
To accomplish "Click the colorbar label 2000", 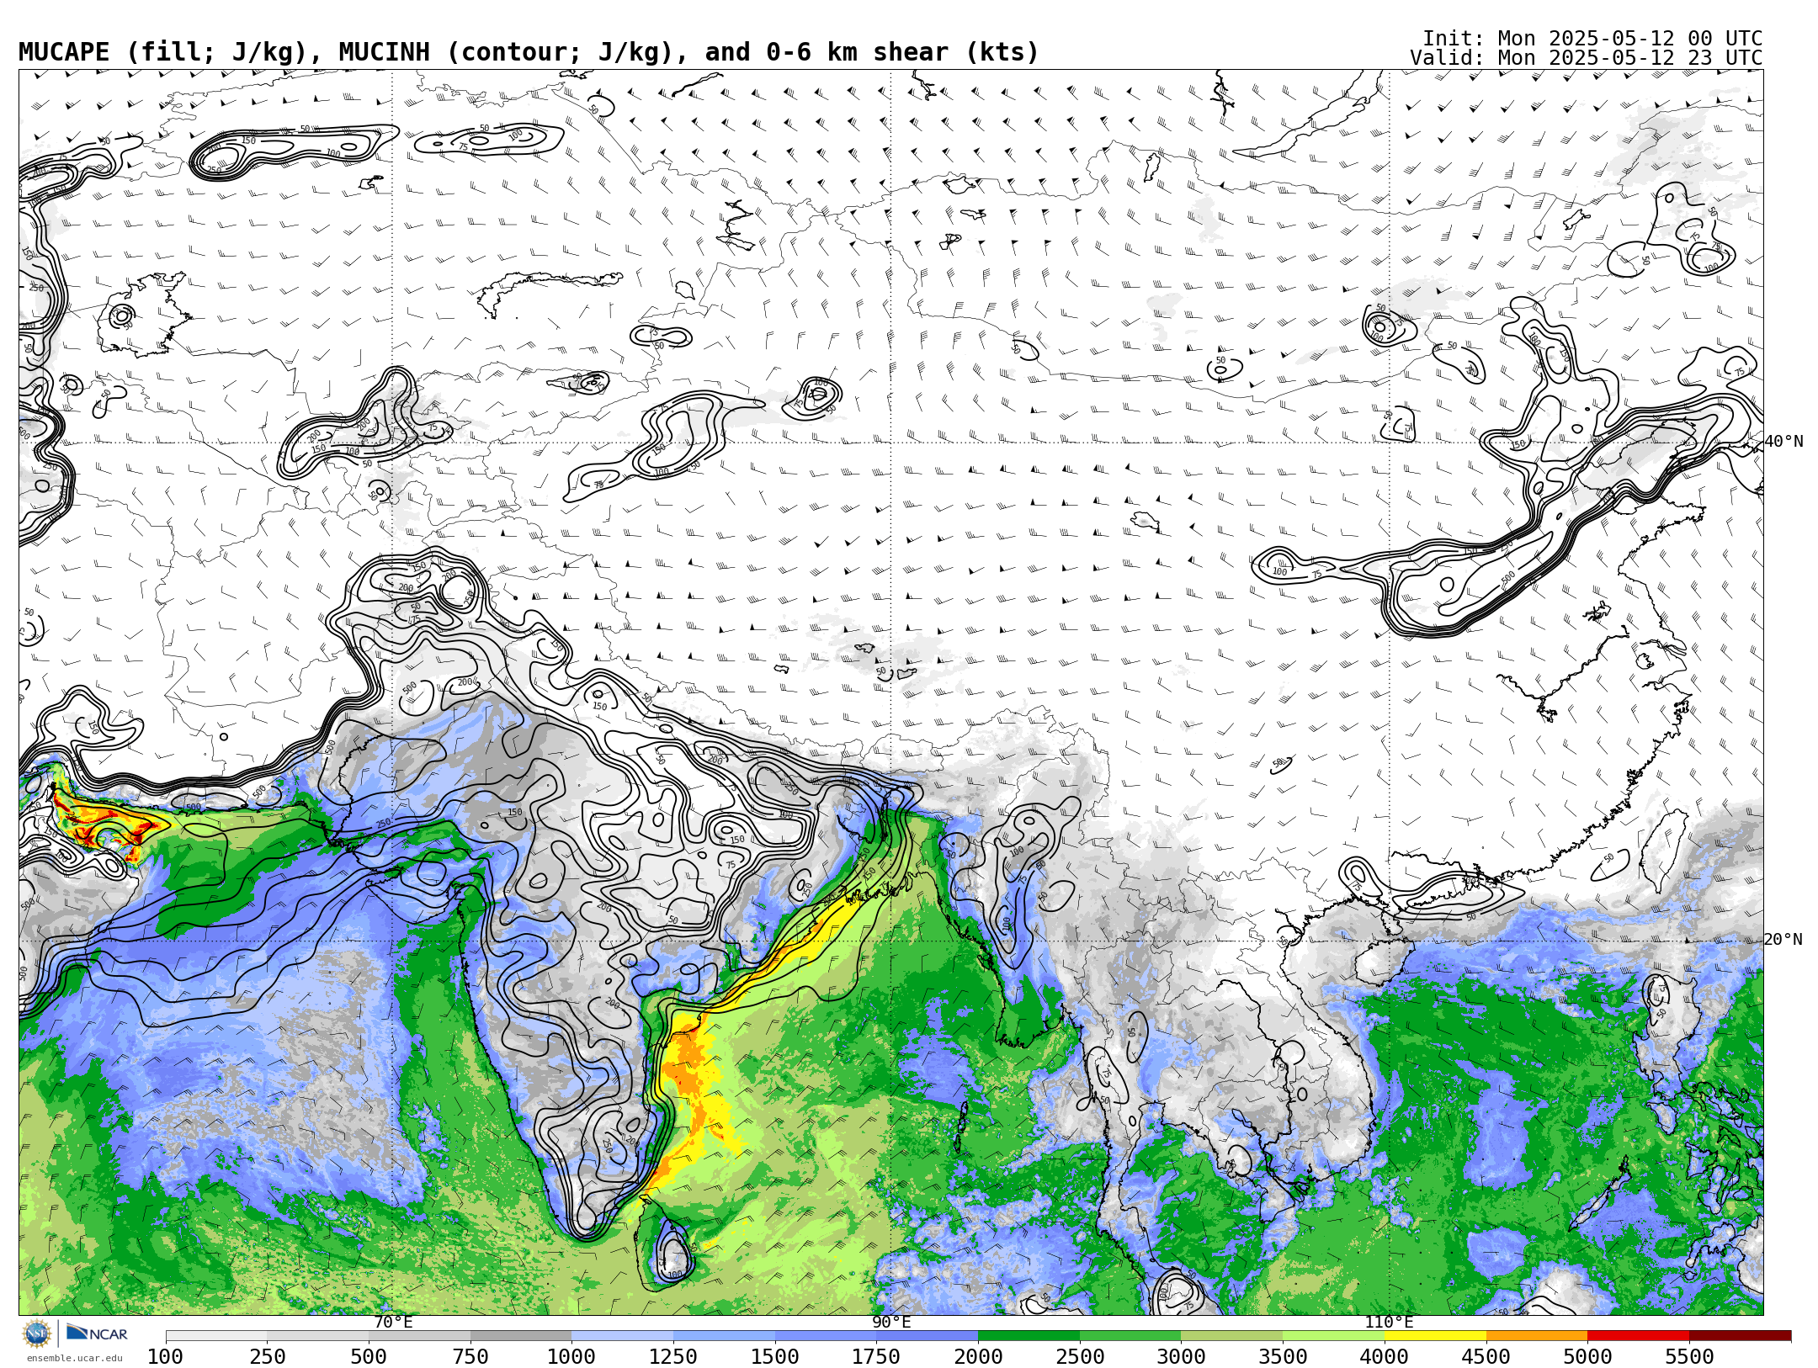I will click(978, 1357).
